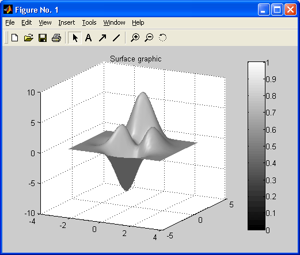
Task: Open the Help menu
Action: pos(138,22)
